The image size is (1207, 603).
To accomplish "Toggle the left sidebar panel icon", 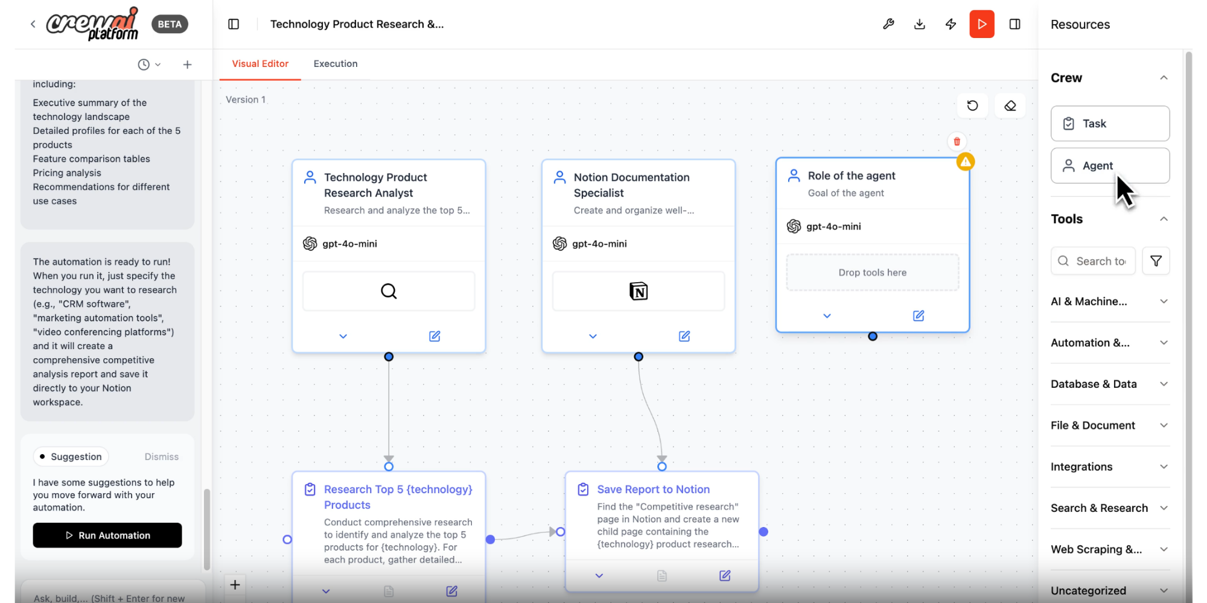I will coord(233,24).
